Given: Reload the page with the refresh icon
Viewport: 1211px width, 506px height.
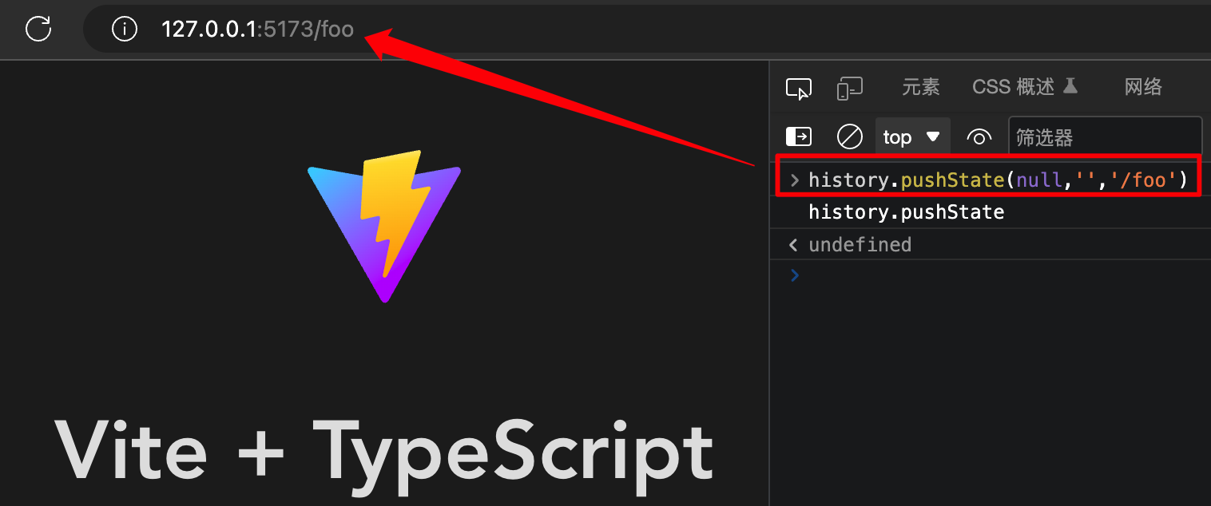Looking at the screenshot, I should point(38,30).
